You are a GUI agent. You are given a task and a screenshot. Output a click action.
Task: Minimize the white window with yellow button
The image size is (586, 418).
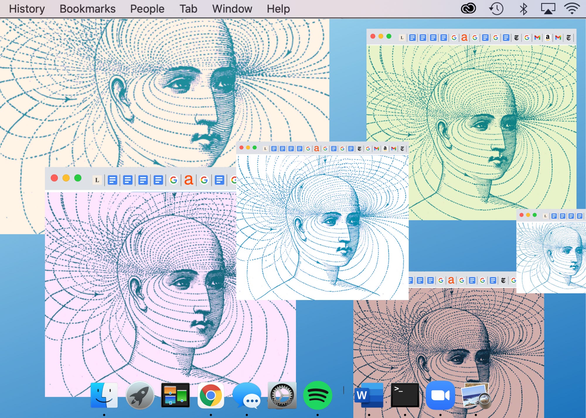tap(248, 148)
